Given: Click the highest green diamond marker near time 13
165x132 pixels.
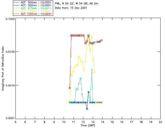Looking at the screenshot, I should (x=92, y=70).
